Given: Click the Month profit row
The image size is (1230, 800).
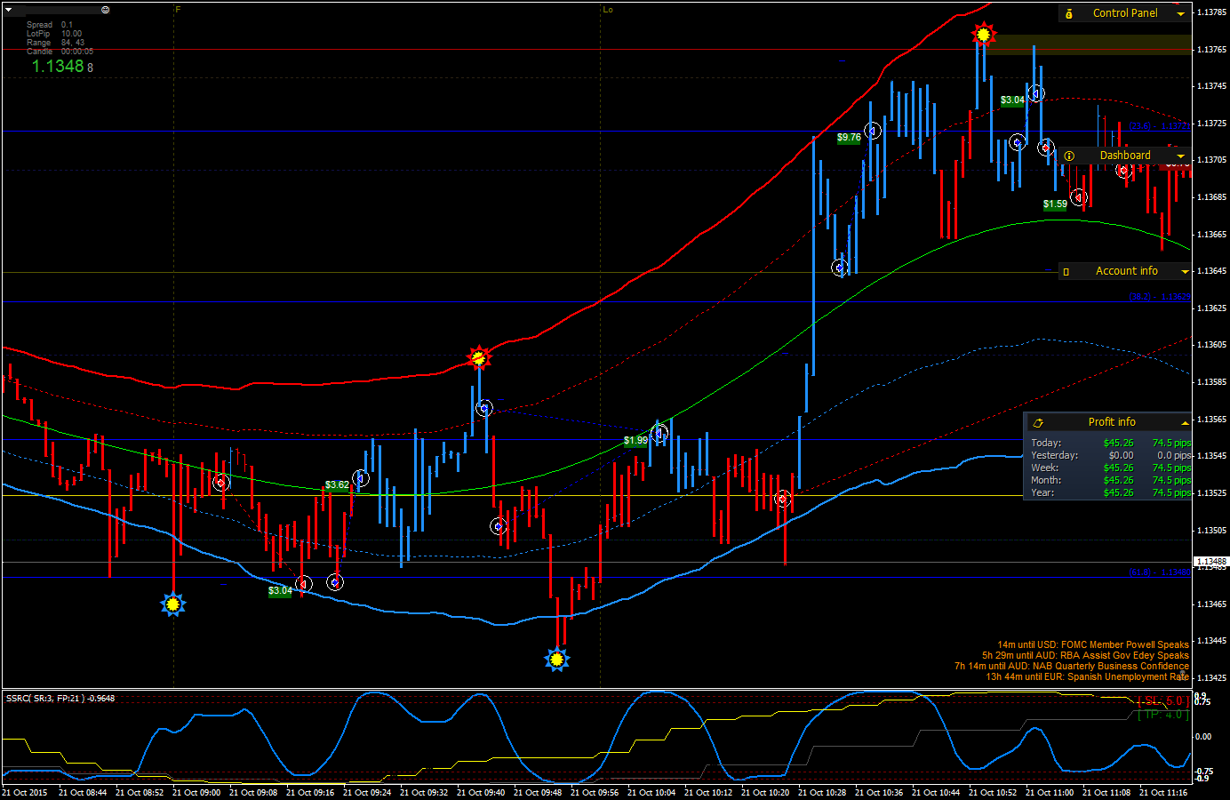Looking at the screenshot, I should 1110,480.
